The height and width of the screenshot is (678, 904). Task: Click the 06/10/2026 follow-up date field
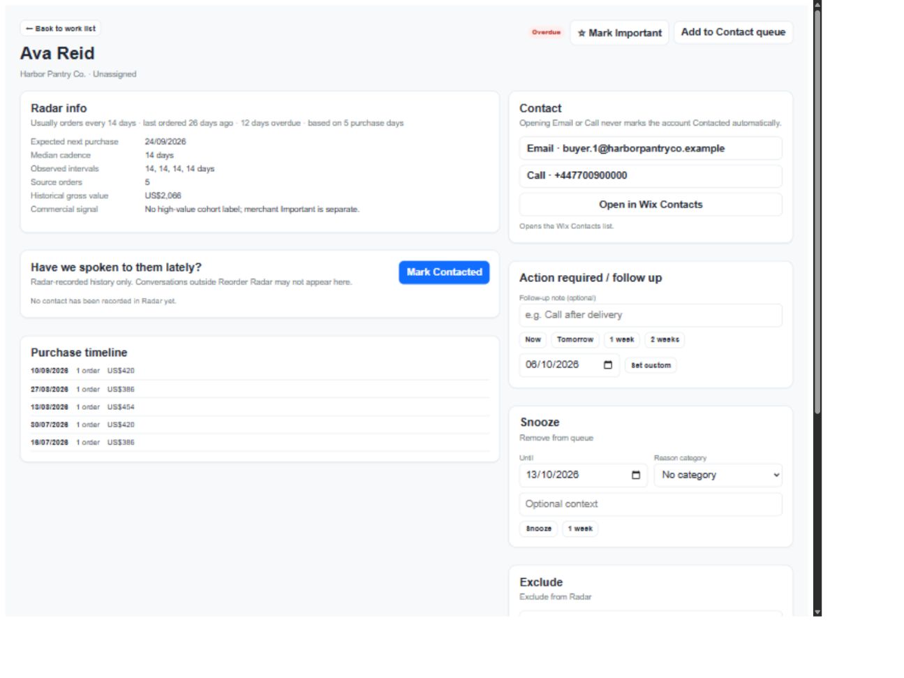click(x=568, y=364)
